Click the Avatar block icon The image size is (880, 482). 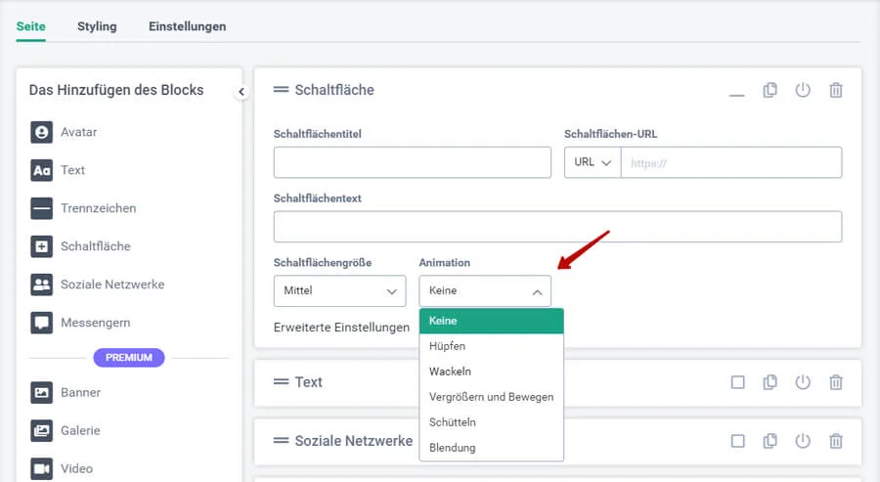[x=41, y=132]
